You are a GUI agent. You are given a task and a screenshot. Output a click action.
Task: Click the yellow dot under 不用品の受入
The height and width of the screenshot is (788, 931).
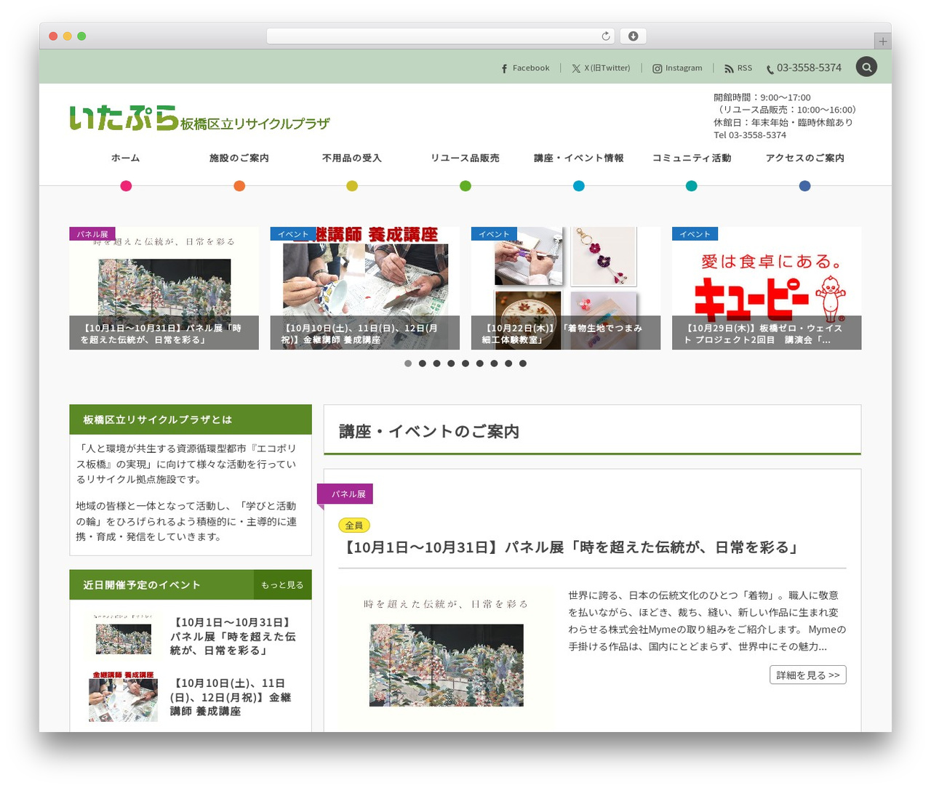coord(352,186)
